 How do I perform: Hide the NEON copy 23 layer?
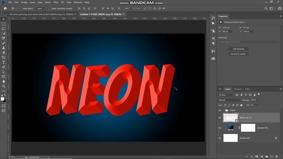(220, 118)
